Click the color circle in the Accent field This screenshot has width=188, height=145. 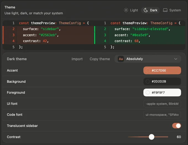click(148, 70)
